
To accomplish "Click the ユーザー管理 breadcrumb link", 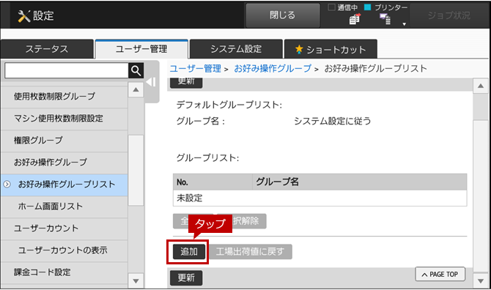I will 196,69.
